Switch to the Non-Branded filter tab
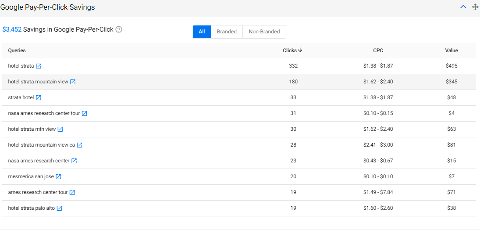Image resolution: width=480 pixels, height=230 pixels. 264,32
